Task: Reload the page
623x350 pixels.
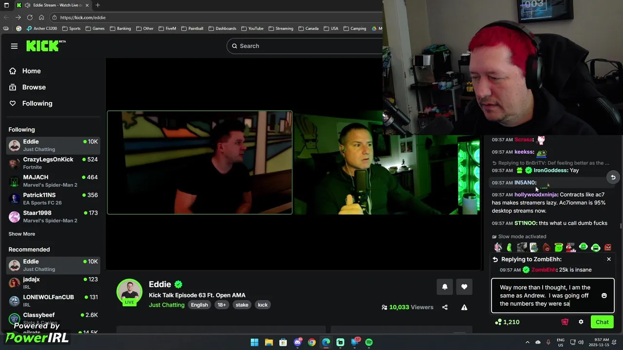Action: pos(30,17)
